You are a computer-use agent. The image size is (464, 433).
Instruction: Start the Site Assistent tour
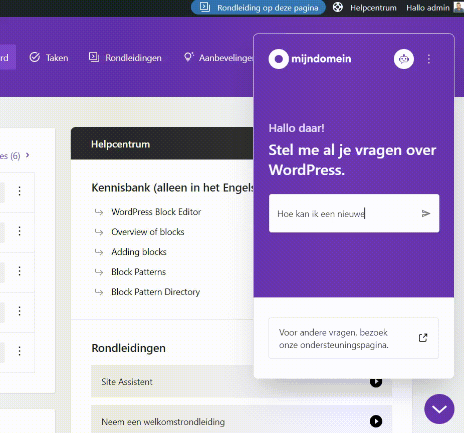pos(376,381)
